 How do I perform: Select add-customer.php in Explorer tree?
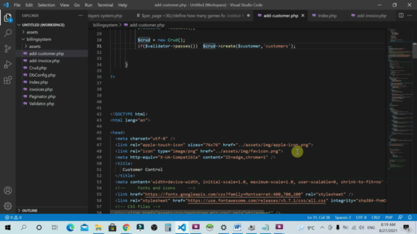tap(46, 53)
